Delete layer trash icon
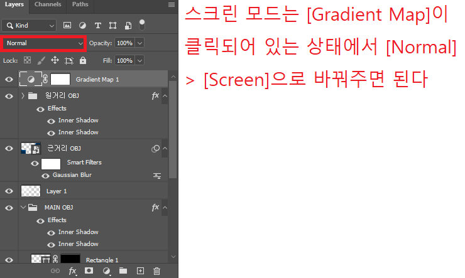465x278 pixels. (x=156, y=270)
